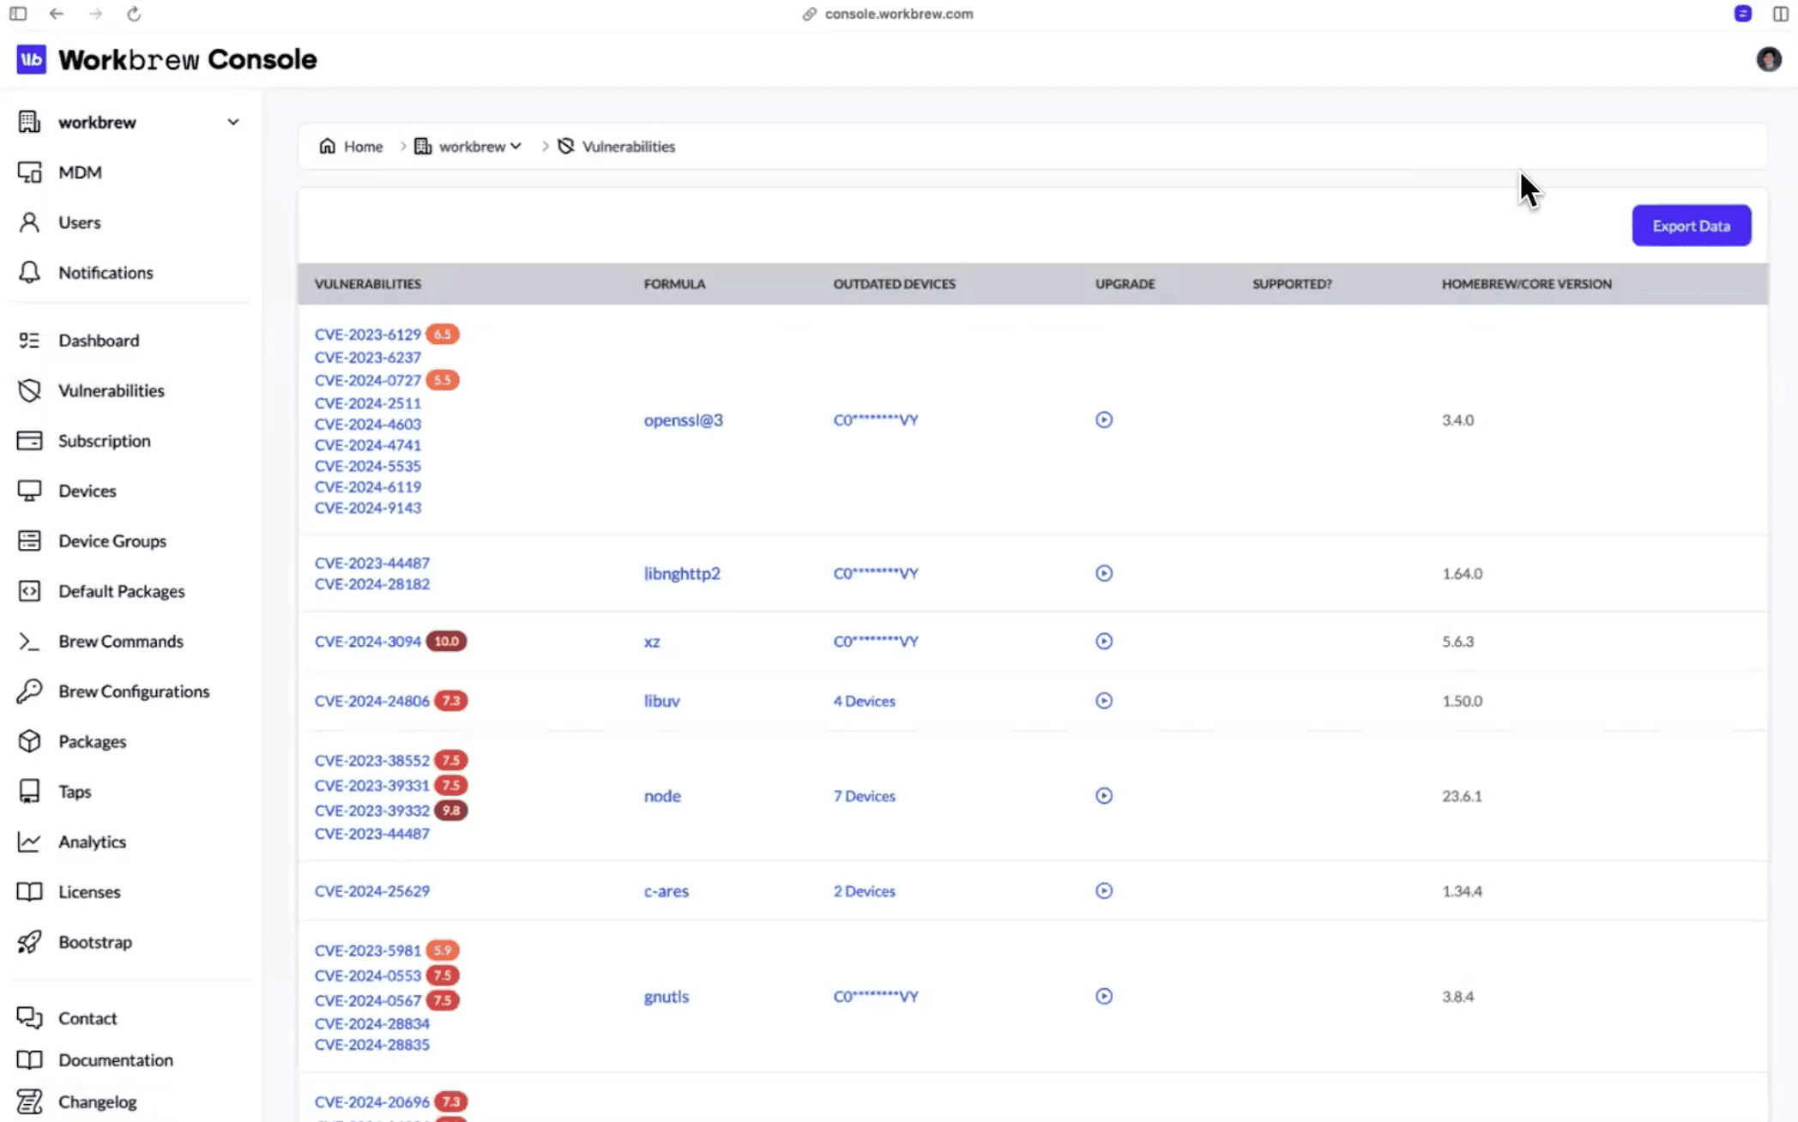Open the MDM section in the sidebar
1798x1122 pixels.
pos(80,172)
